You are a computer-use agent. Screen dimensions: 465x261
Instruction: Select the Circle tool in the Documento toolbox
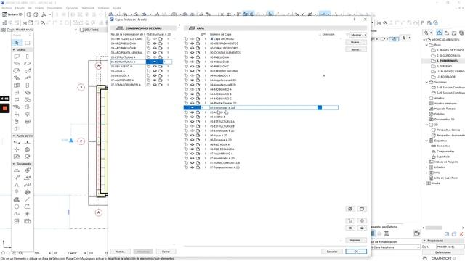tap(17, 207)
